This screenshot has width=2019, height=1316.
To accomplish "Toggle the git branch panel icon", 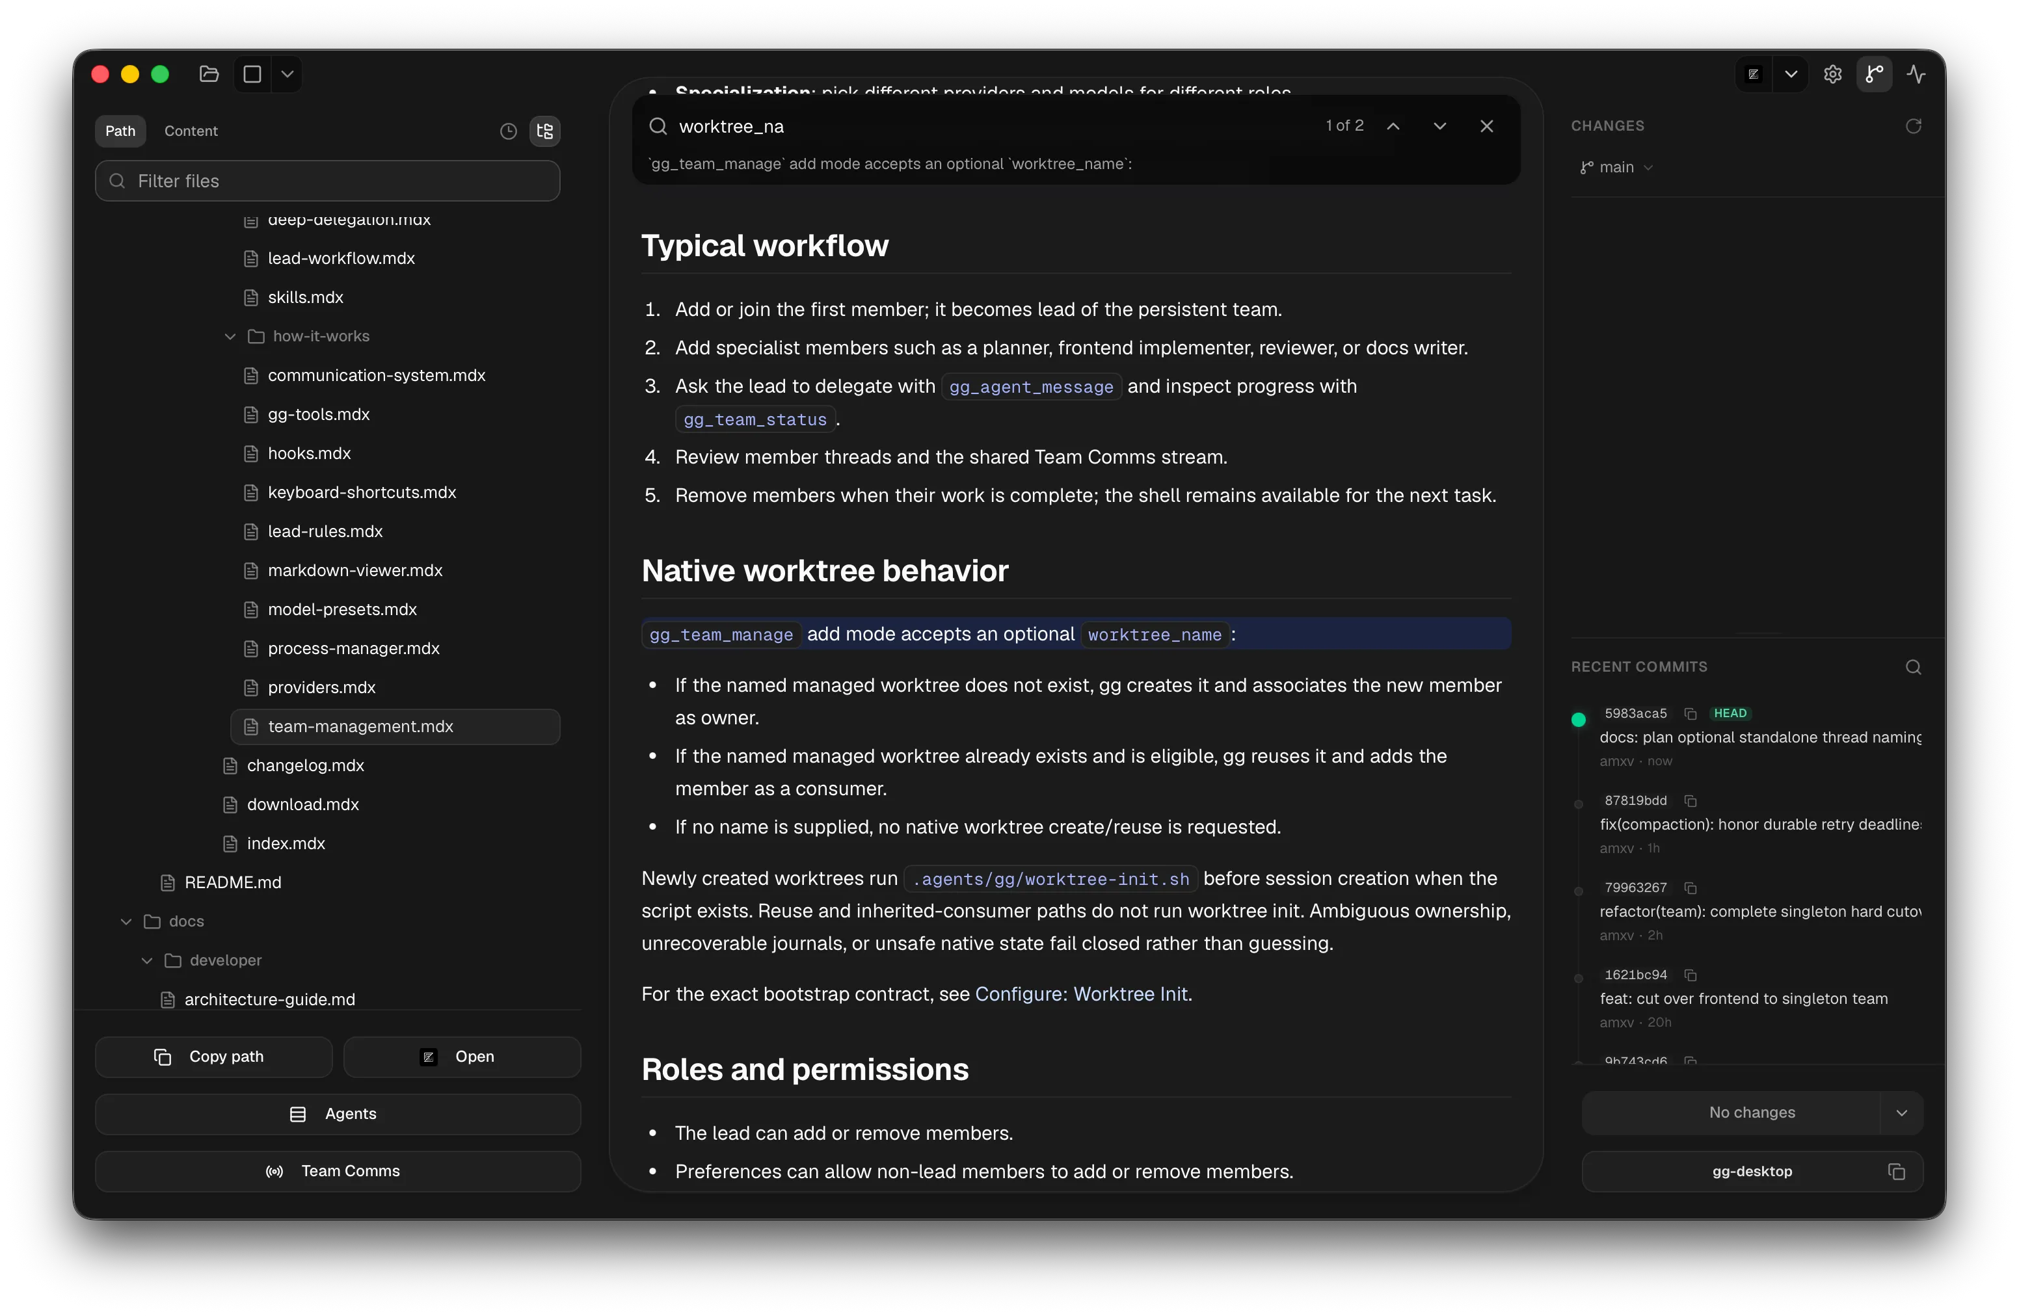I will point(1874,73).
